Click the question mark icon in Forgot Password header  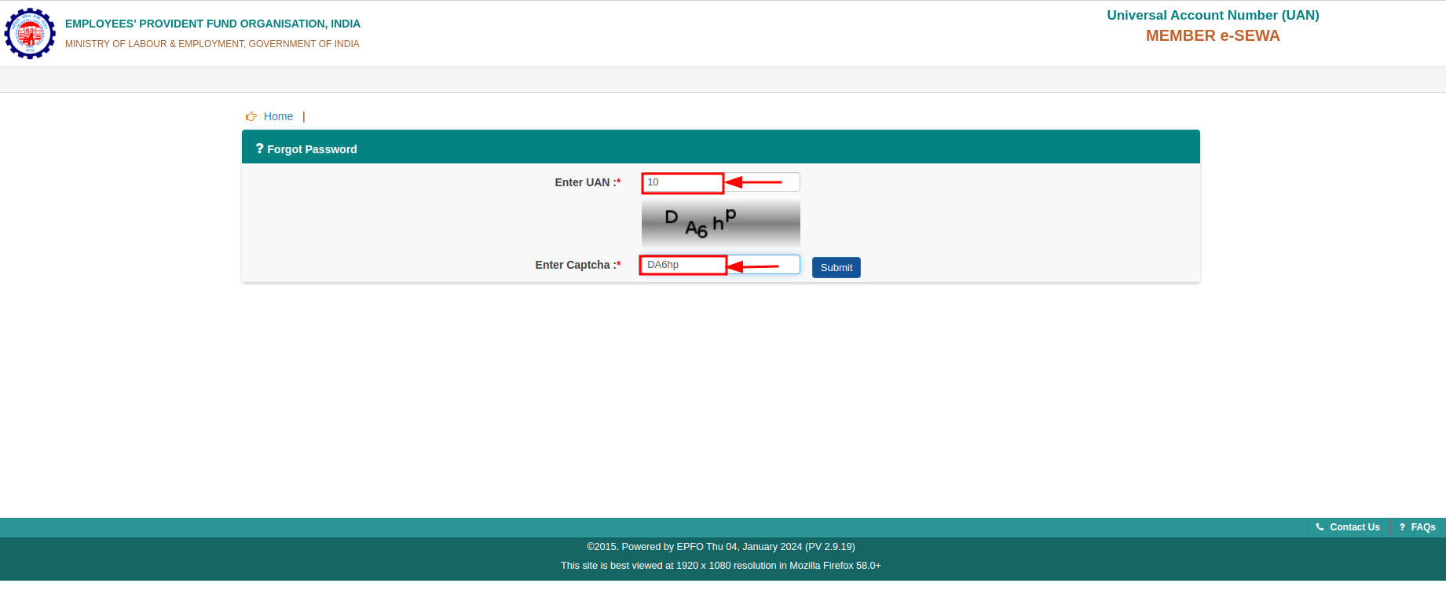(259, 148)
